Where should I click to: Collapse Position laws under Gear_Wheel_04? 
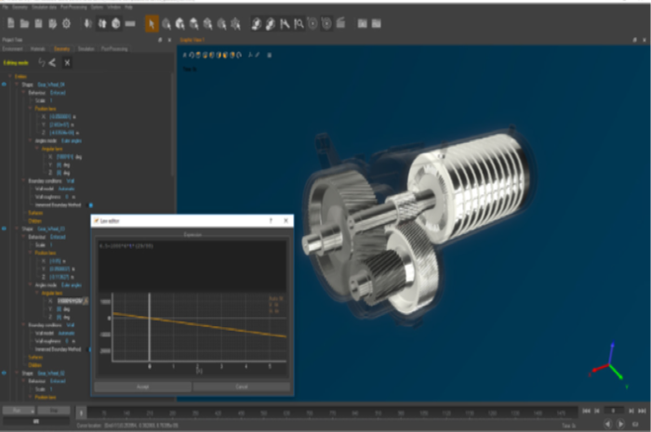tap(30, 109)
